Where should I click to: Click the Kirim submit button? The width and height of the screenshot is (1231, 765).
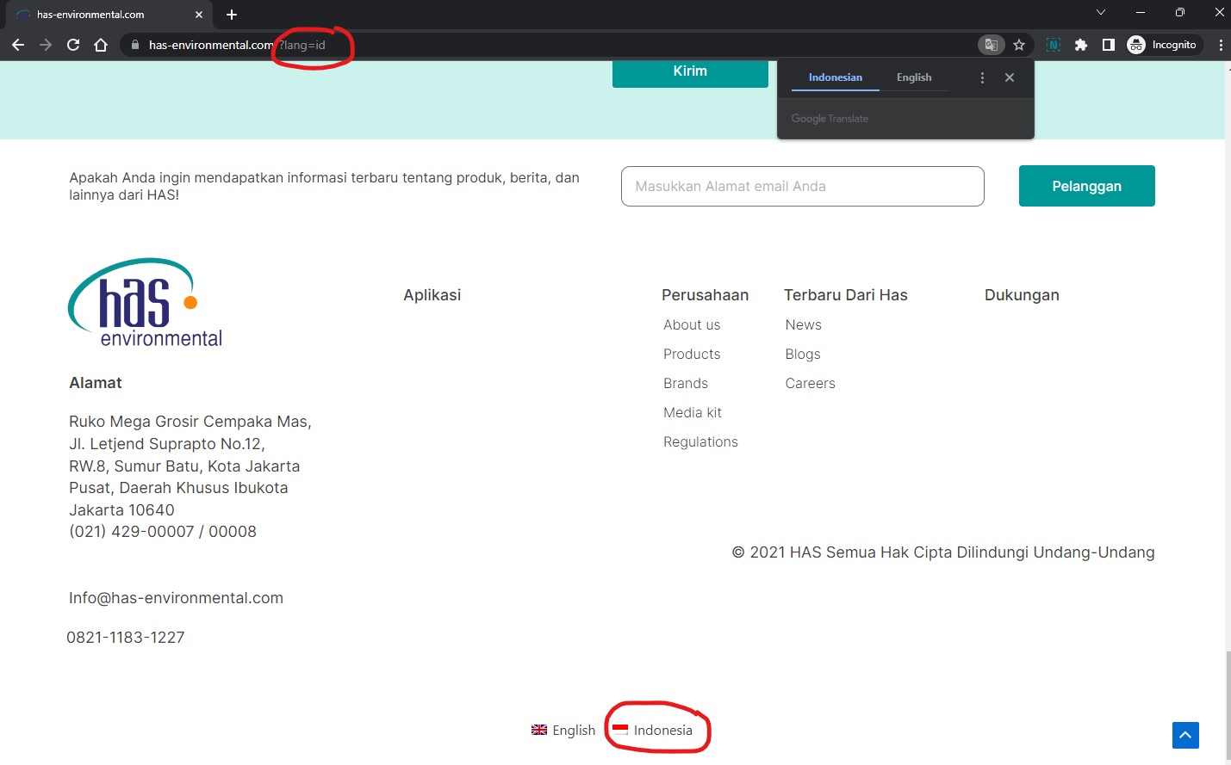[690, 72]
